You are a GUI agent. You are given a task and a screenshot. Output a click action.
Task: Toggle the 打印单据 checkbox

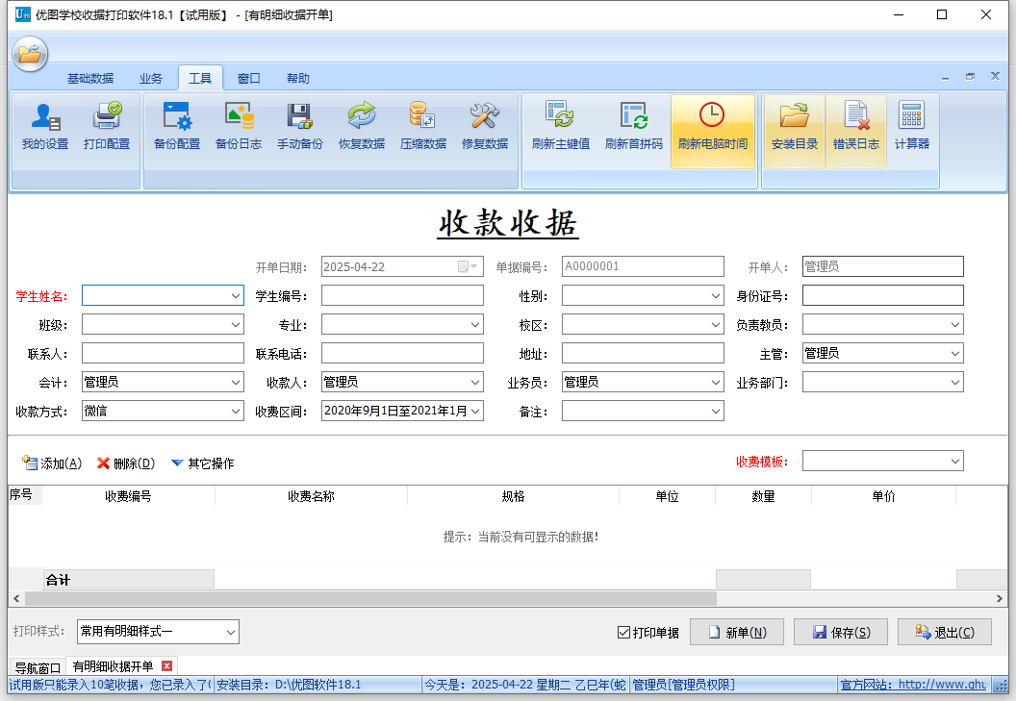[623, 633]
